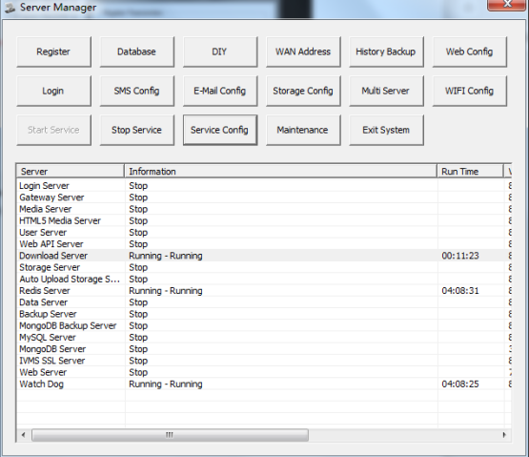Click the 04:08:31 run time value
Screen dimensions: 529x457
[460, 290]
